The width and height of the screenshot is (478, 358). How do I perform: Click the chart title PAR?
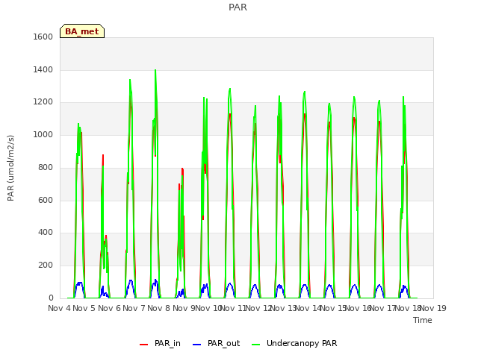tap(238, 7)
